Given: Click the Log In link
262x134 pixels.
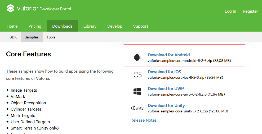Looking at the screenshot, I should click(x=230, y=11).
